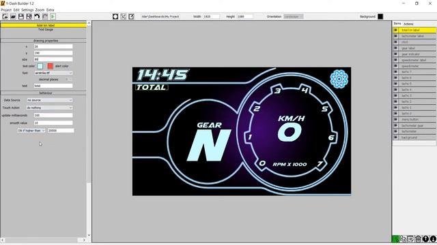Click the gear menu icon on the dashboard canvas
The width and height of the screenshot is (437, 245).
(339, 79)
